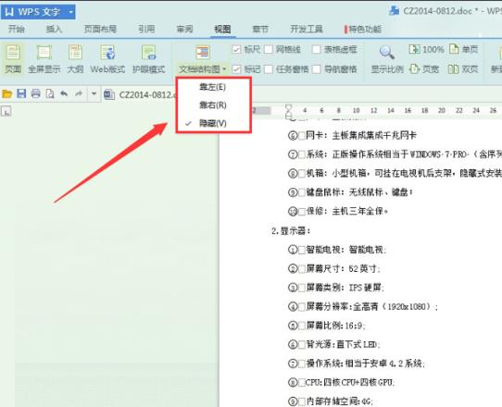Open the 插入 ribbon tab
Viewport: 502px width, 407px height.
(54, 29)
